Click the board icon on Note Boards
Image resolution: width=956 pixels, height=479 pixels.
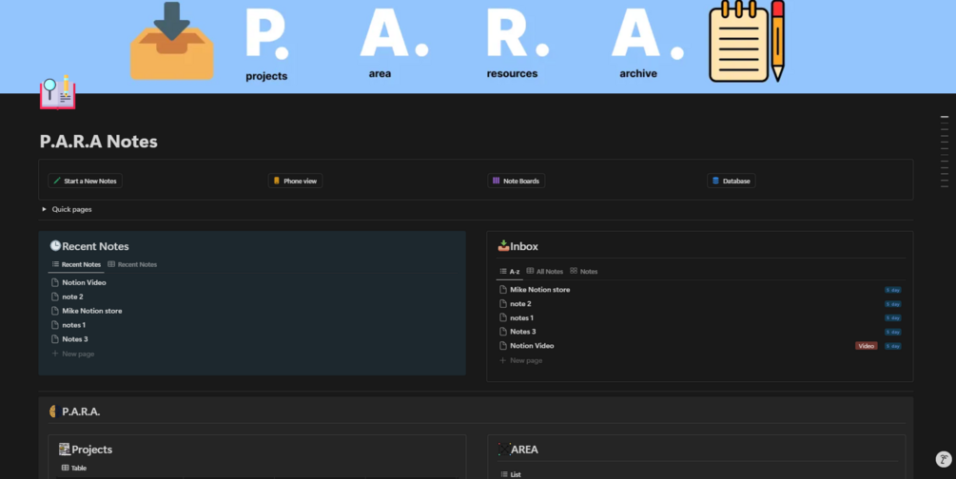click(496, 181)
